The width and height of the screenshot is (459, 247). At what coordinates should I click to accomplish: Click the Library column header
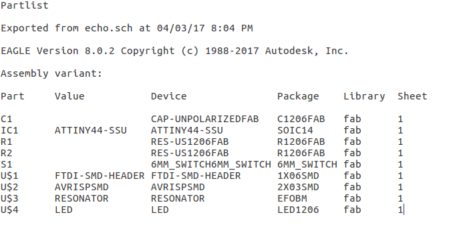tap(364, 96)
